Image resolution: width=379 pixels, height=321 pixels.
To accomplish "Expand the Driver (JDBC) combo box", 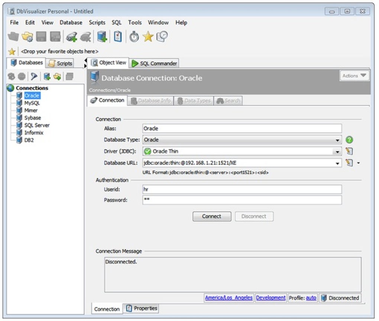I will [337, 151].
